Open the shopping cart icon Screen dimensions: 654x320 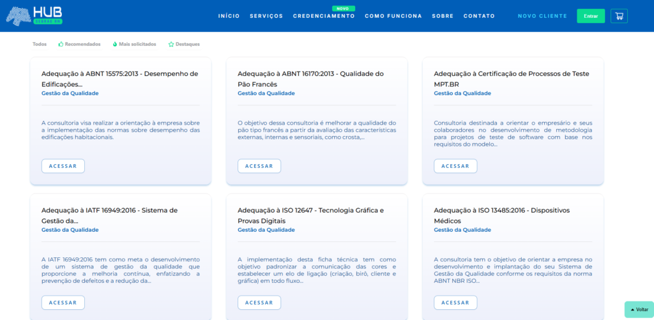point(619,16)
